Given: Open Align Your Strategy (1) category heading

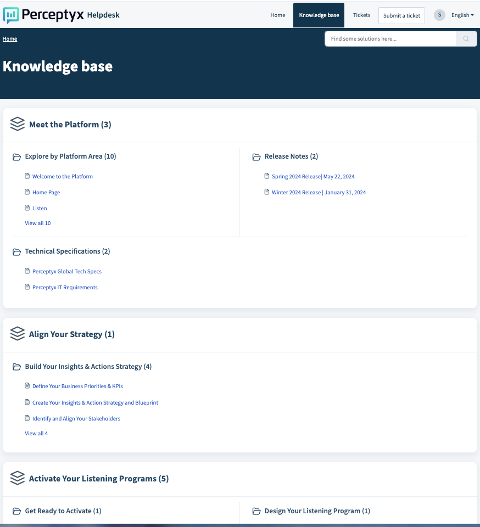Looking at the screenshot, I should pos(71,334).
